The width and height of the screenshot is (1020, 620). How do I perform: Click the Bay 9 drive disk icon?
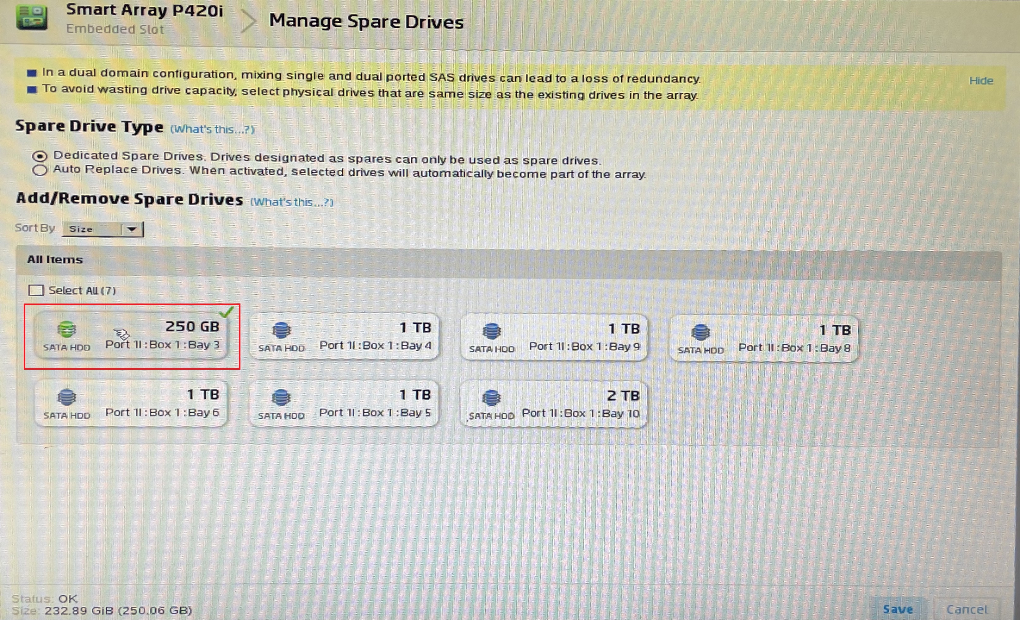tap(491, 331)
